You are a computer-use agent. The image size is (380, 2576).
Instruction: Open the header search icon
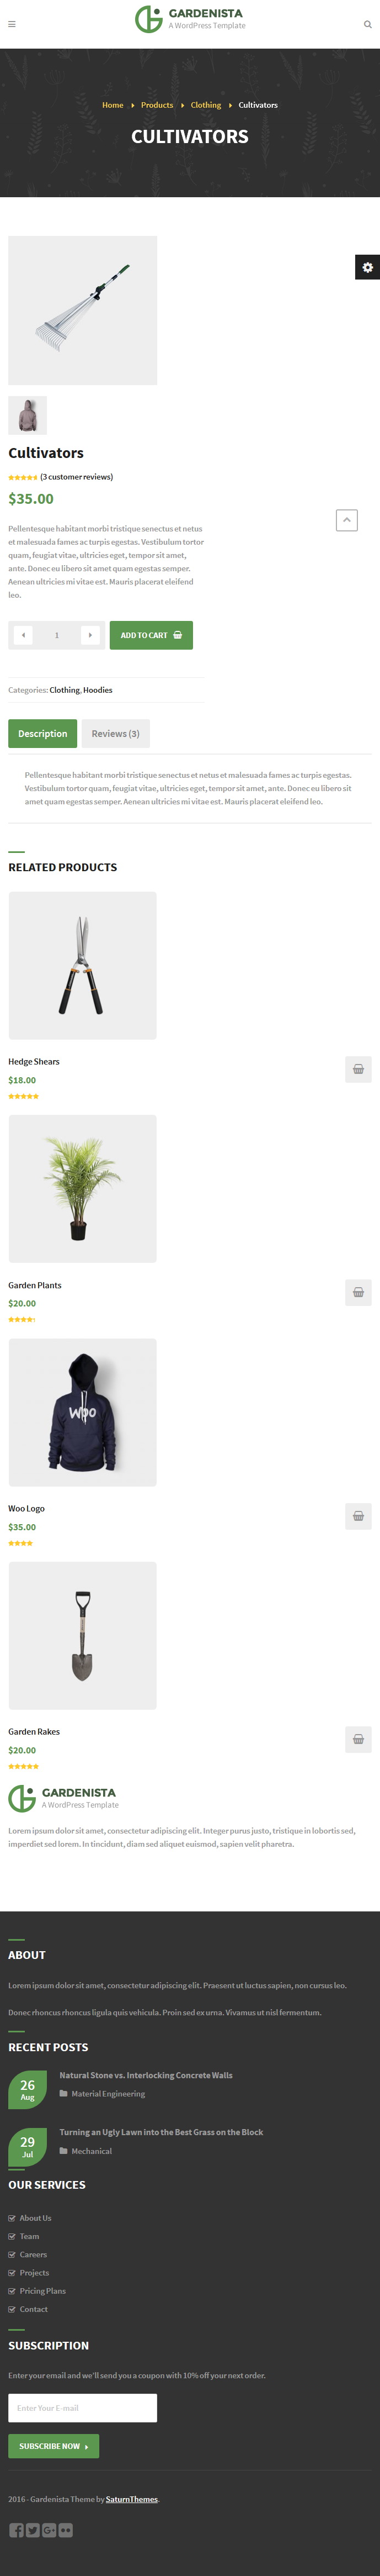pos(367,24)
